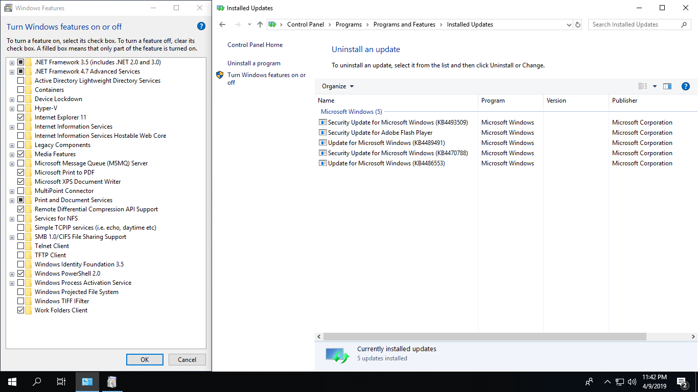Screen dimensions: 698x392
Task: Open Task View on the taskbar
Action: point(61,382)
